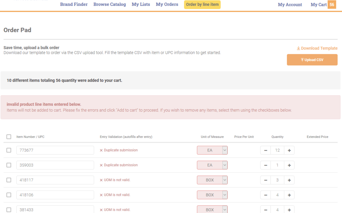Viewport: 342px width, 213px height.
Task: Check the box for item 381433
Action: (9, 210)
